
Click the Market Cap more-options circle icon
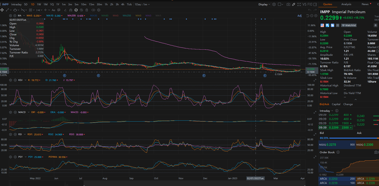[377, 51]
